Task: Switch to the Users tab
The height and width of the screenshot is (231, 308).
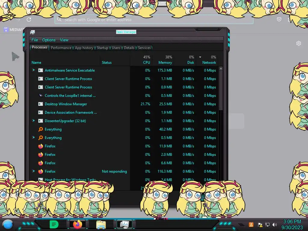Action: 116,48
